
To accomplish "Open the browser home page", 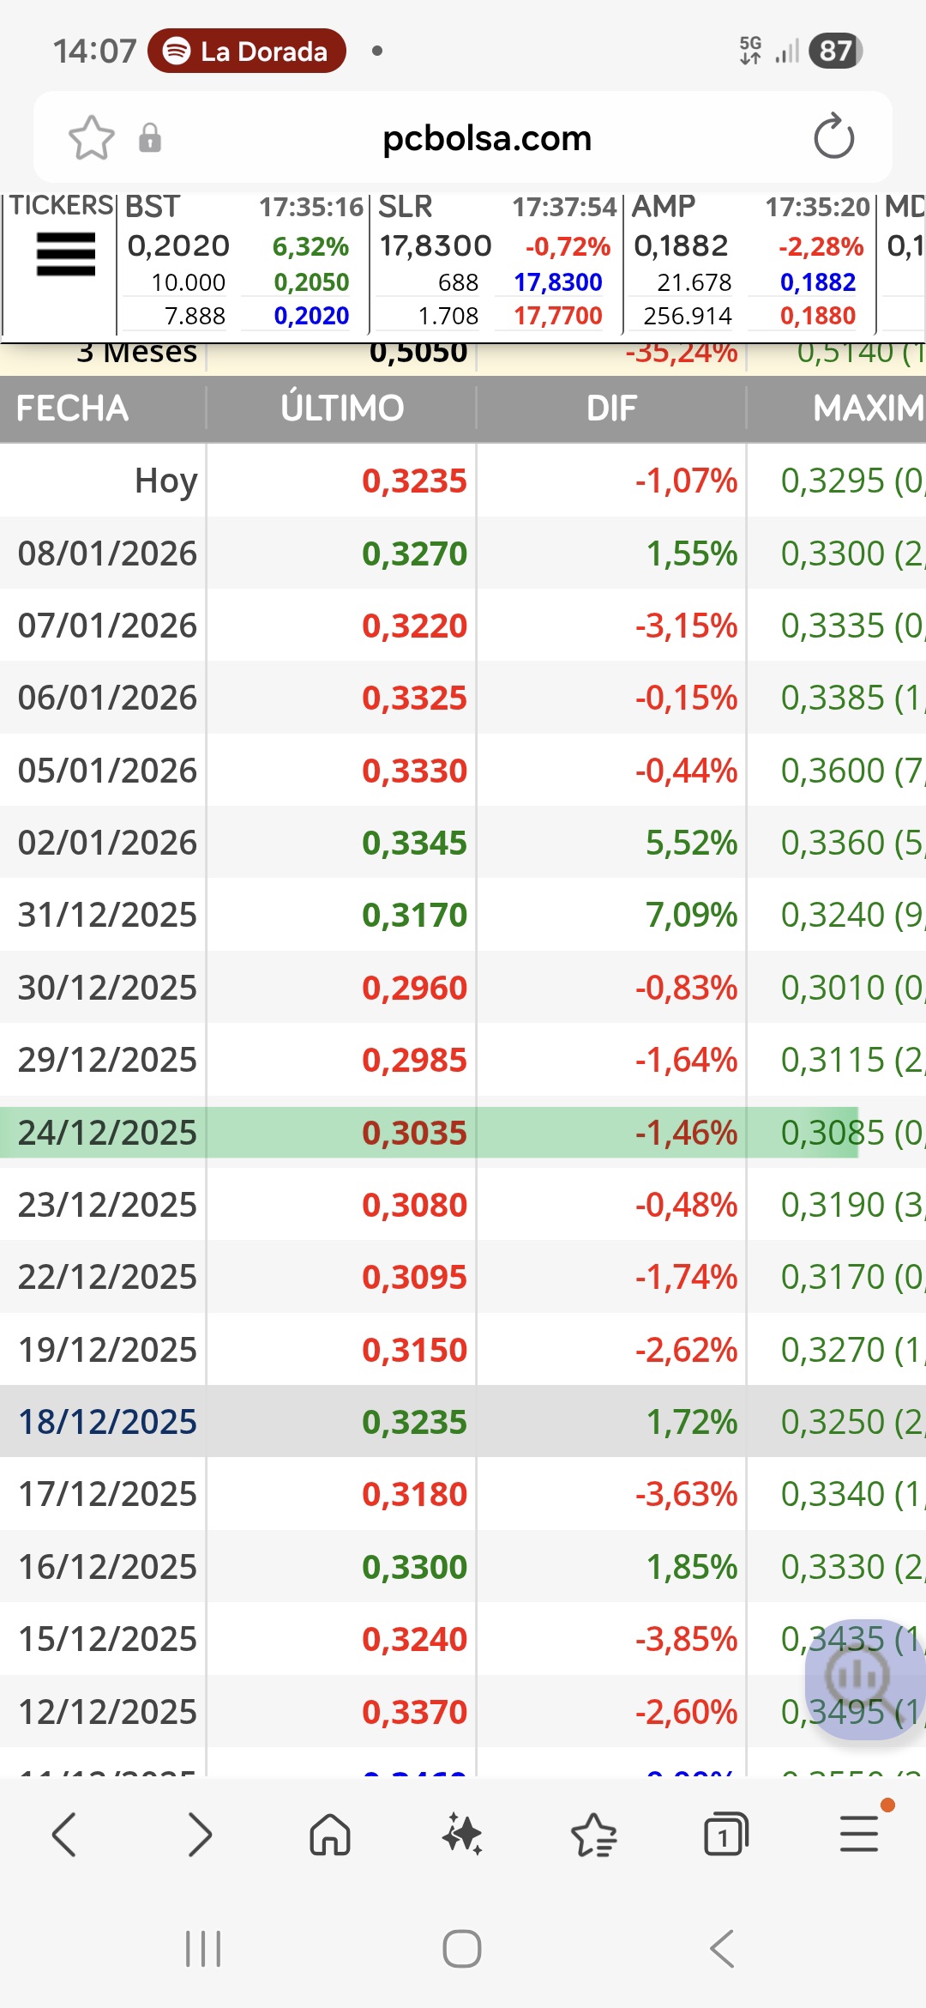I will [x=330, y=1835].
